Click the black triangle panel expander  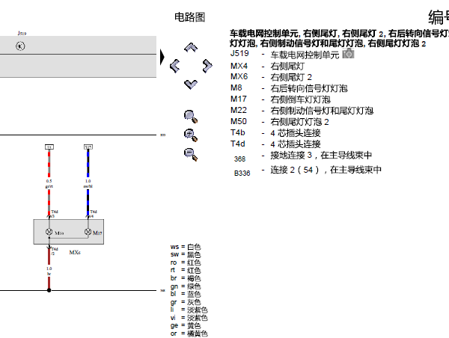[162, 57]
